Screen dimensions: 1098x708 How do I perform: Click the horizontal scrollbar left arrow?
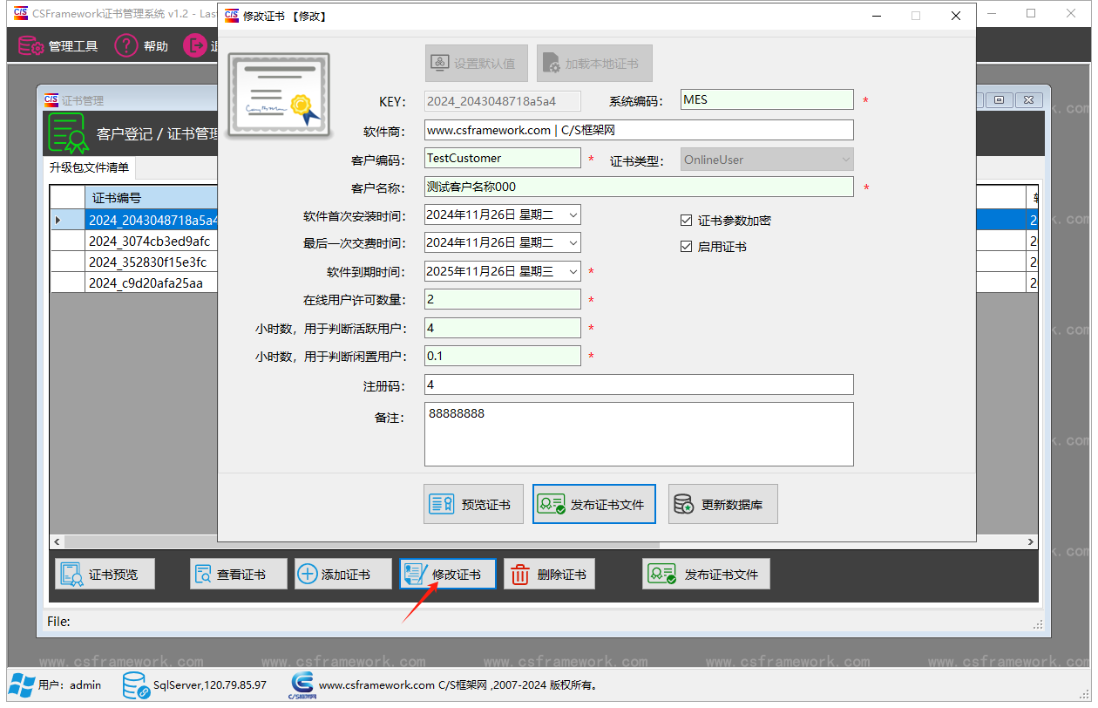(58, 542)
